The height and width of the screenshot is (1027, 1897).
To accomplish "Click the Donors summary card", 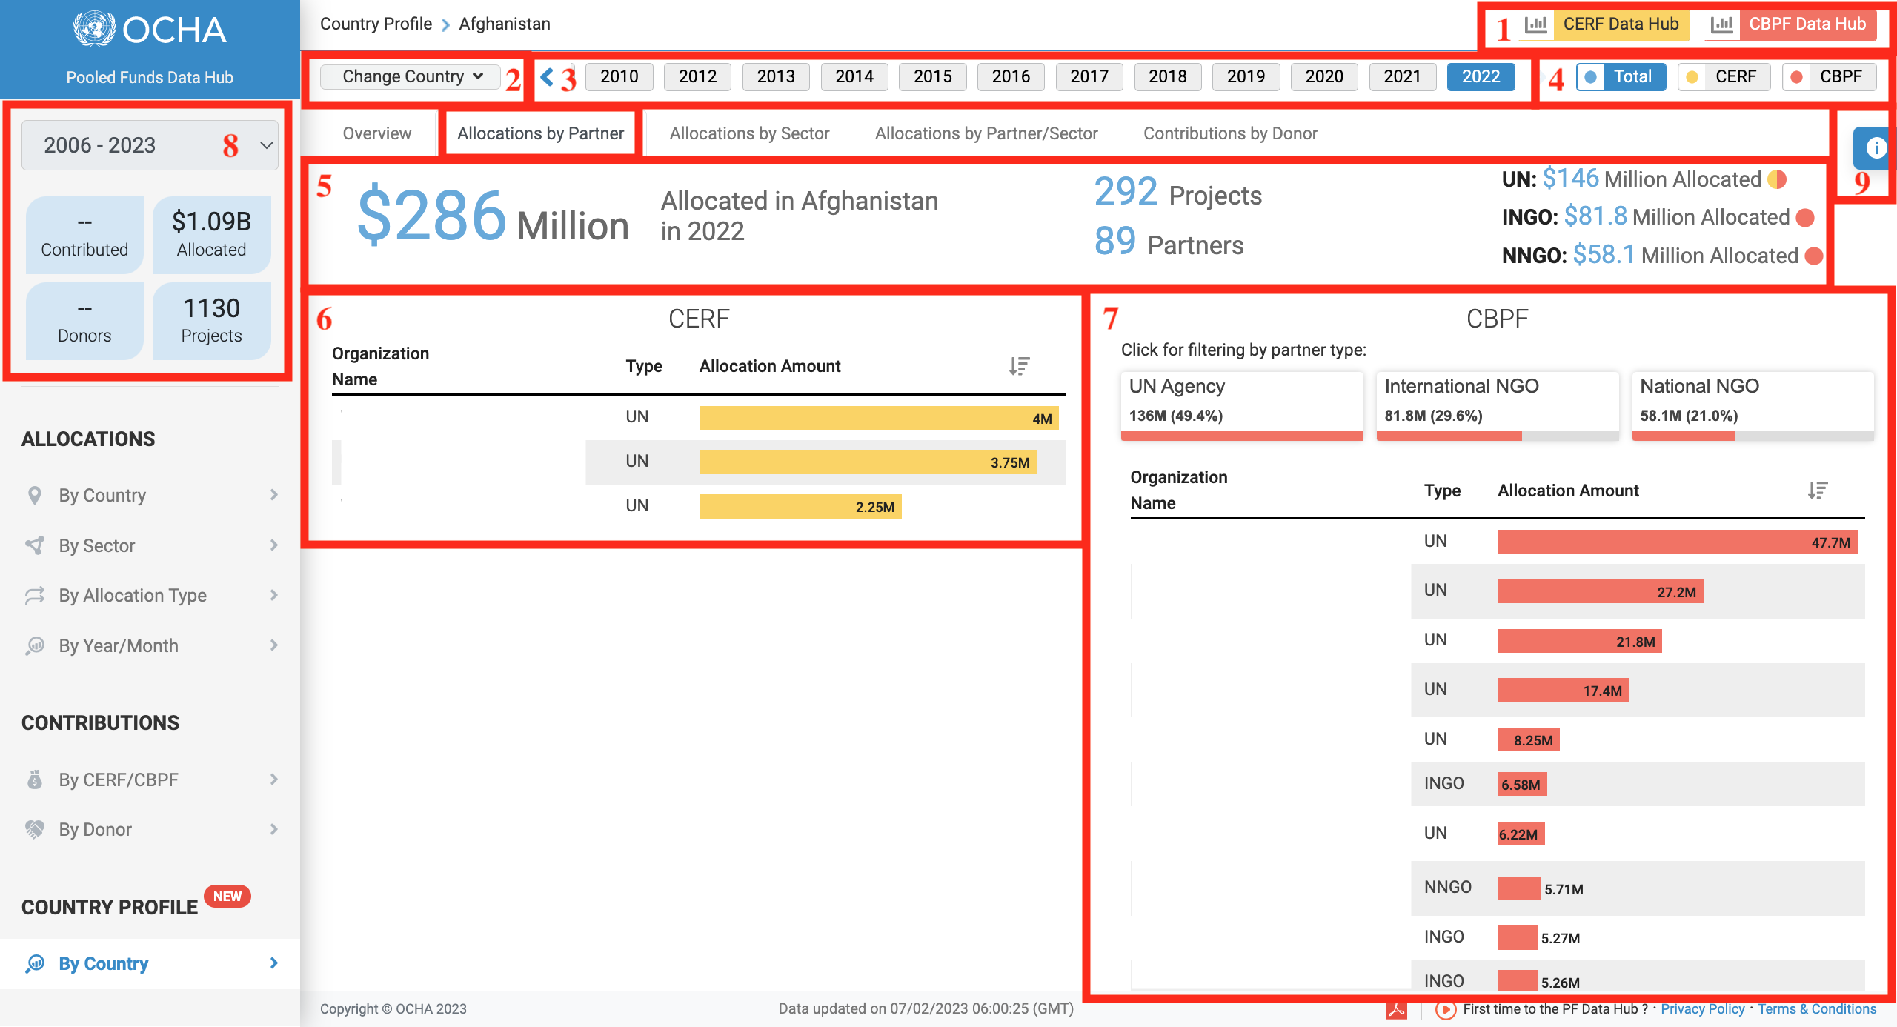I will [84, 321].
